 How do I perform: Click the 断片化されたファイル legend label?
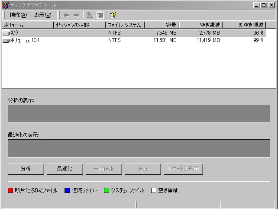point(36,190)
